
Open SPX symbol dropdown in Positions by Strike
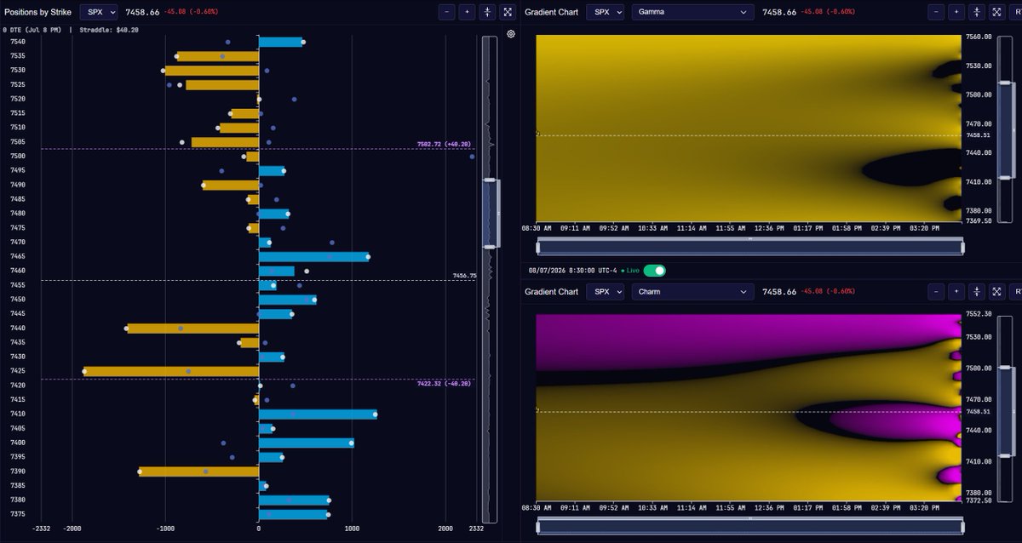coord(99,12)
